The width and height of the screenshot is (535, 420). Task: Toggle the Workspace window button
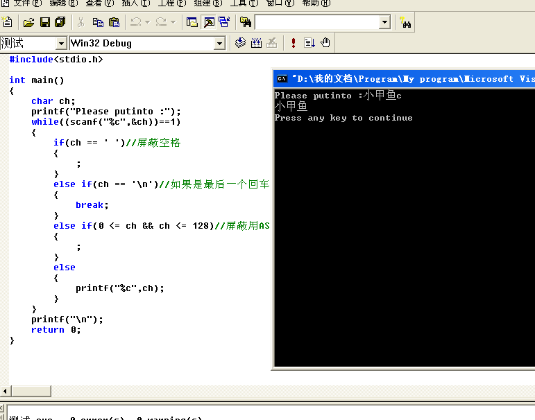[192, 22]
